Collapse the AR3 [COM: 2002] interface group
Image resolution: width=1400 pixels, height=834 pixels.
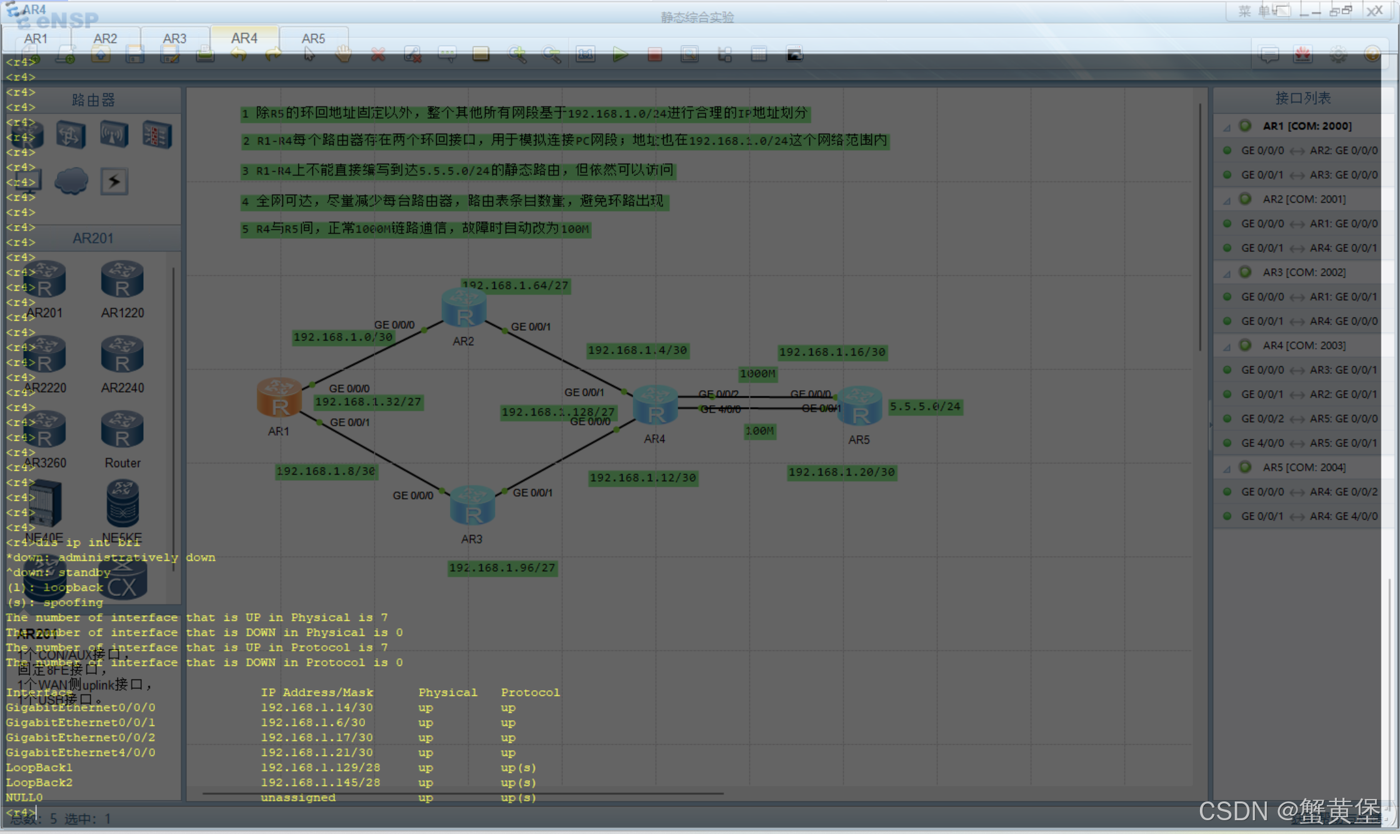[x=1227, y=273]
